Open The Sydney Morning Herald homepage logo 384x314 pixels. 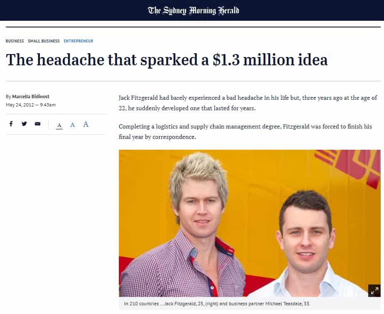pos(193,10)
